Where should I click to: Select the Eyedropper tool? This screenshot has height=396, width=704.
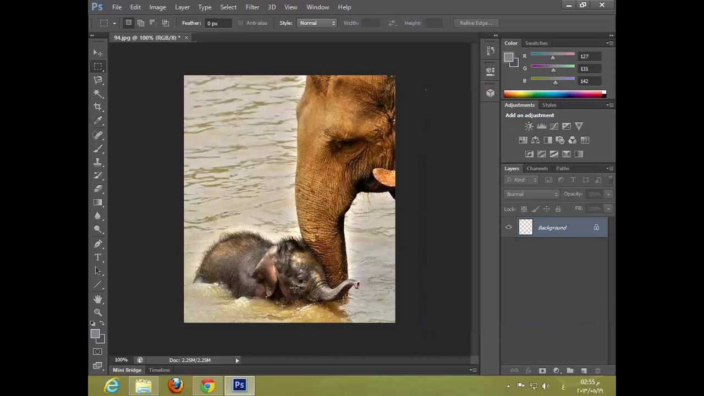(98, 121)
